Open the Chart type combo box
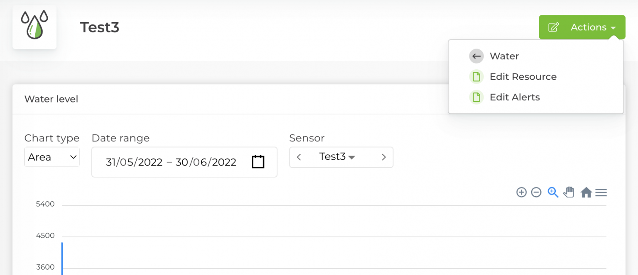The width and height of the screenshot is (638, 275). point(52,157)
